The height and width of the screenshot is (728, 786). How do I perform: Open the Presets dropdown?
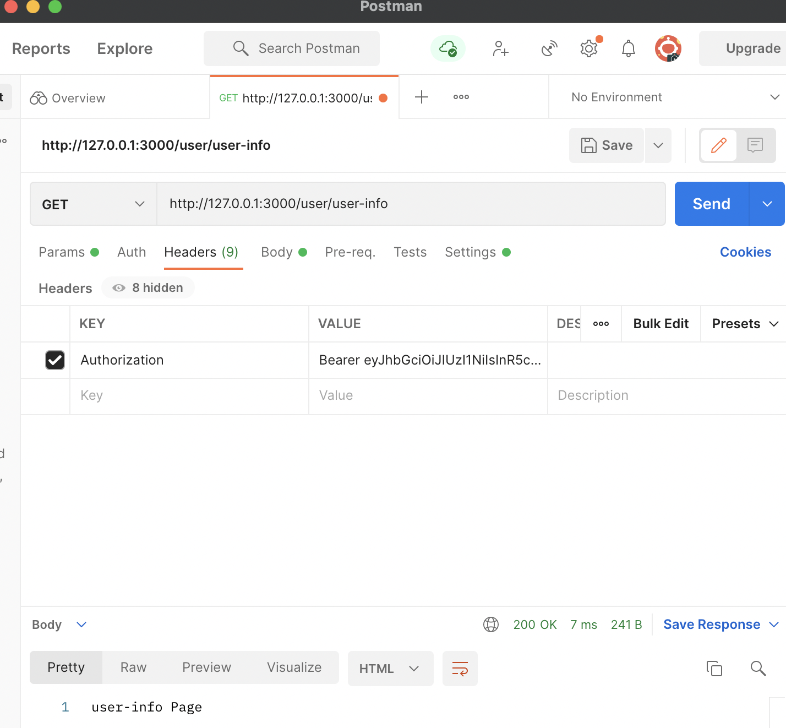745,324
